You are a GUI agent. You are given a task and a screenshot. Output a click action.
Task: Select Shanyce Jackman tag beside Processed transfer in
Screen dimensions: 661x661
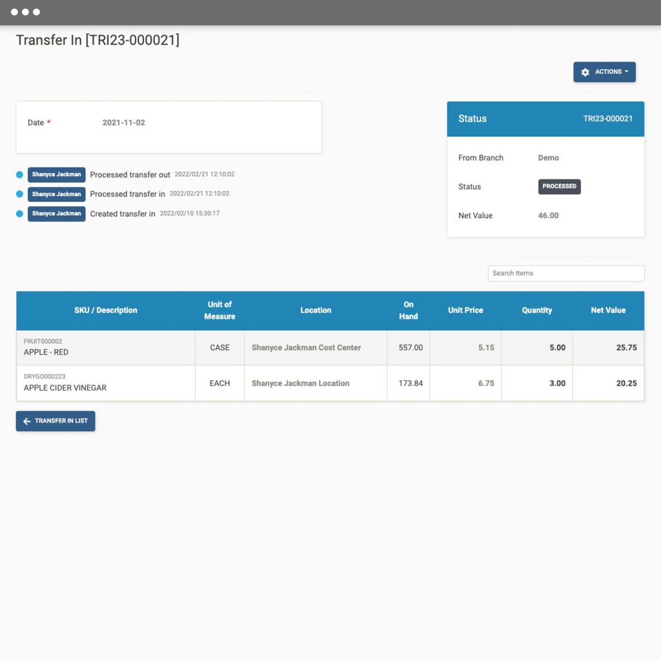57,194
